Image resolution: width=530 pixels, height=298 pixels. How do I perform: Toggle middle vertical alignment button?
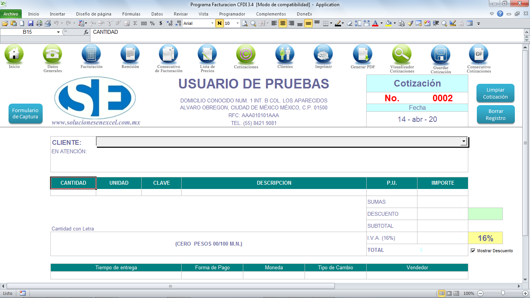click(308, 23)
